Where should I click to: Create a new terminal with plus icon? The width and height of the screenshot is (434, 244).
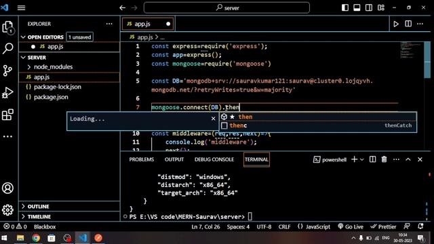354,159
